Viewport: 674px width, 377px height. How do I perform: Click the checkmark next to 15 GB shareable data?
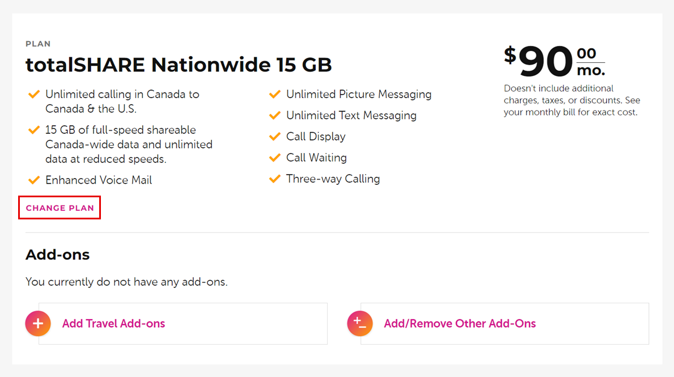tap(33, 129)
